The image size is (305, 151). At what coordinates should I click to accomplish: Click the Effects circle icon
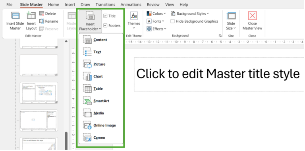coord(149,29)
